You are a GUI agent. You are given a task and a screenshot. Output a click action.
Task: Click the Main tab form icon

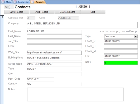(3, 2)
